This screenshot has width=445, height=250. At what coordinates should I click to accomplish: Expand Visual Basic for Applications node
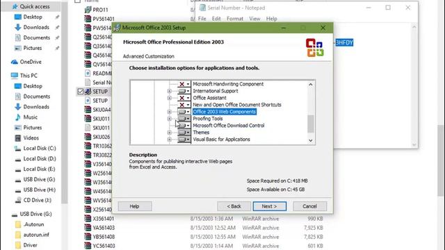click(170, 140)
